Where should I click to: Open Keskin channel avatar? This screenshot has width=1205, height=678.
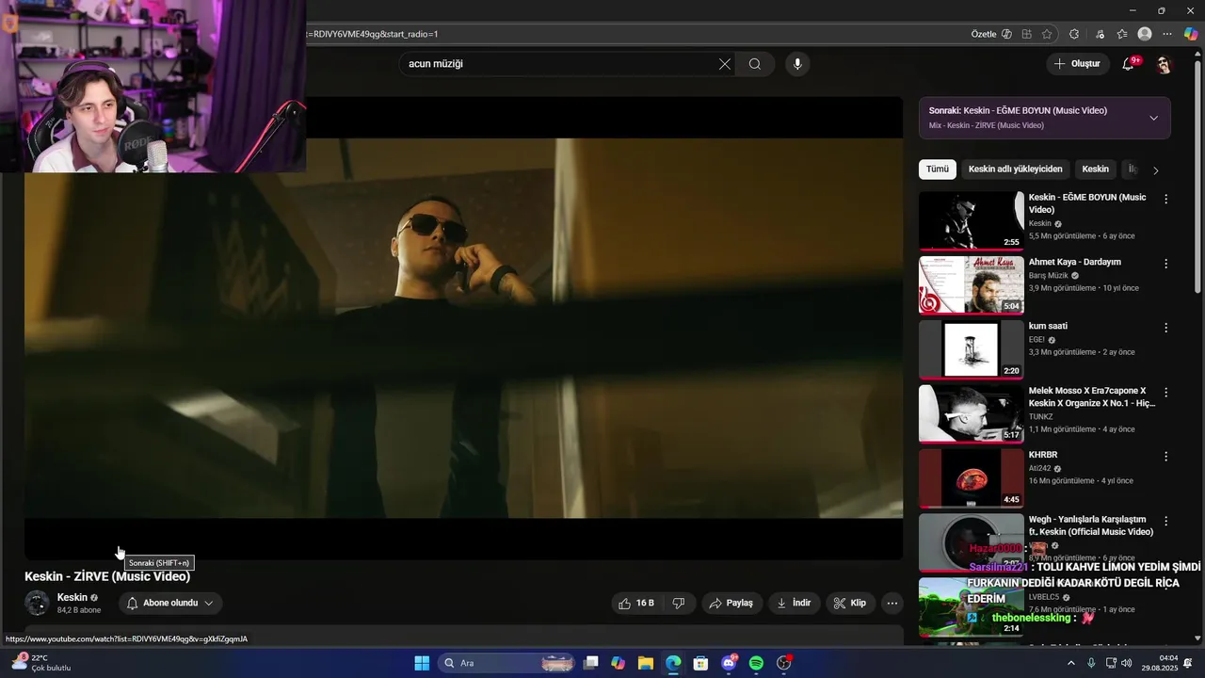(x=37, y=603)
